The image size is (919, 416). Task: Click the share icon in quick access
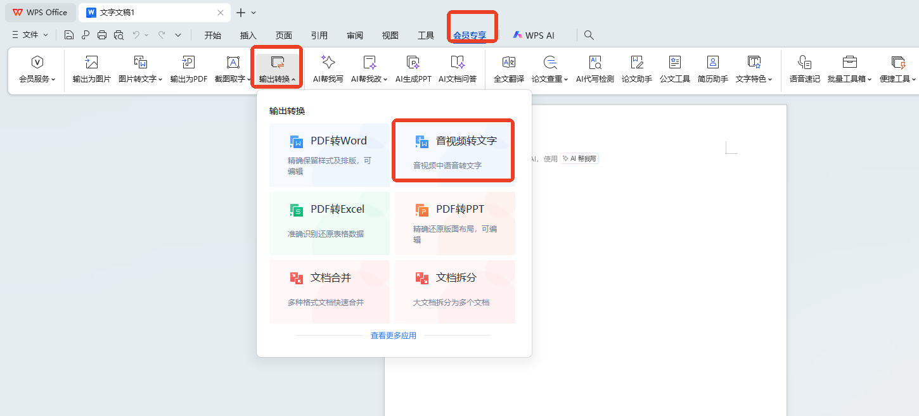pos(86,35)
